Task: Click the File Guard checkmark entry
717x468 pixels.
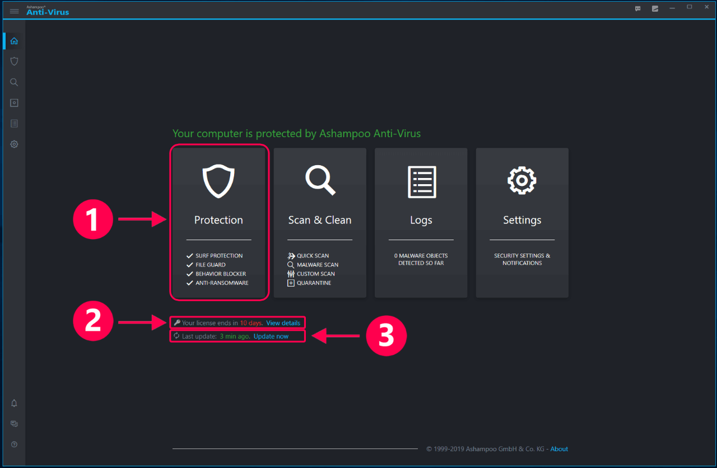Action: click(206, 265)
